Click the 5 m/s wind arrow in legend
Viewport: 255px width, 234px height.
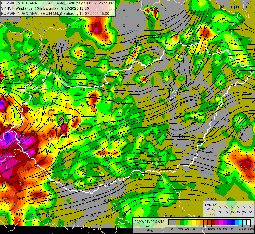220,206
